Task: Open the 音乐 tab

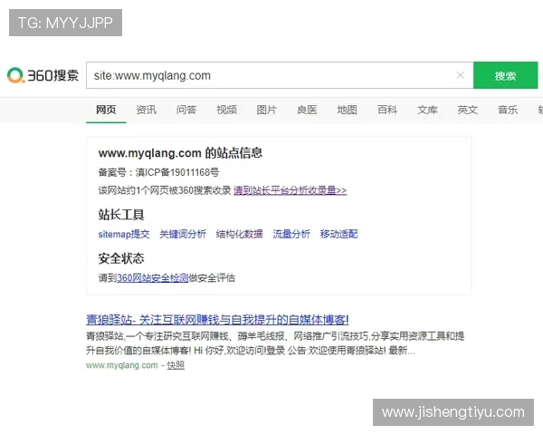Action: click(508, 110)
